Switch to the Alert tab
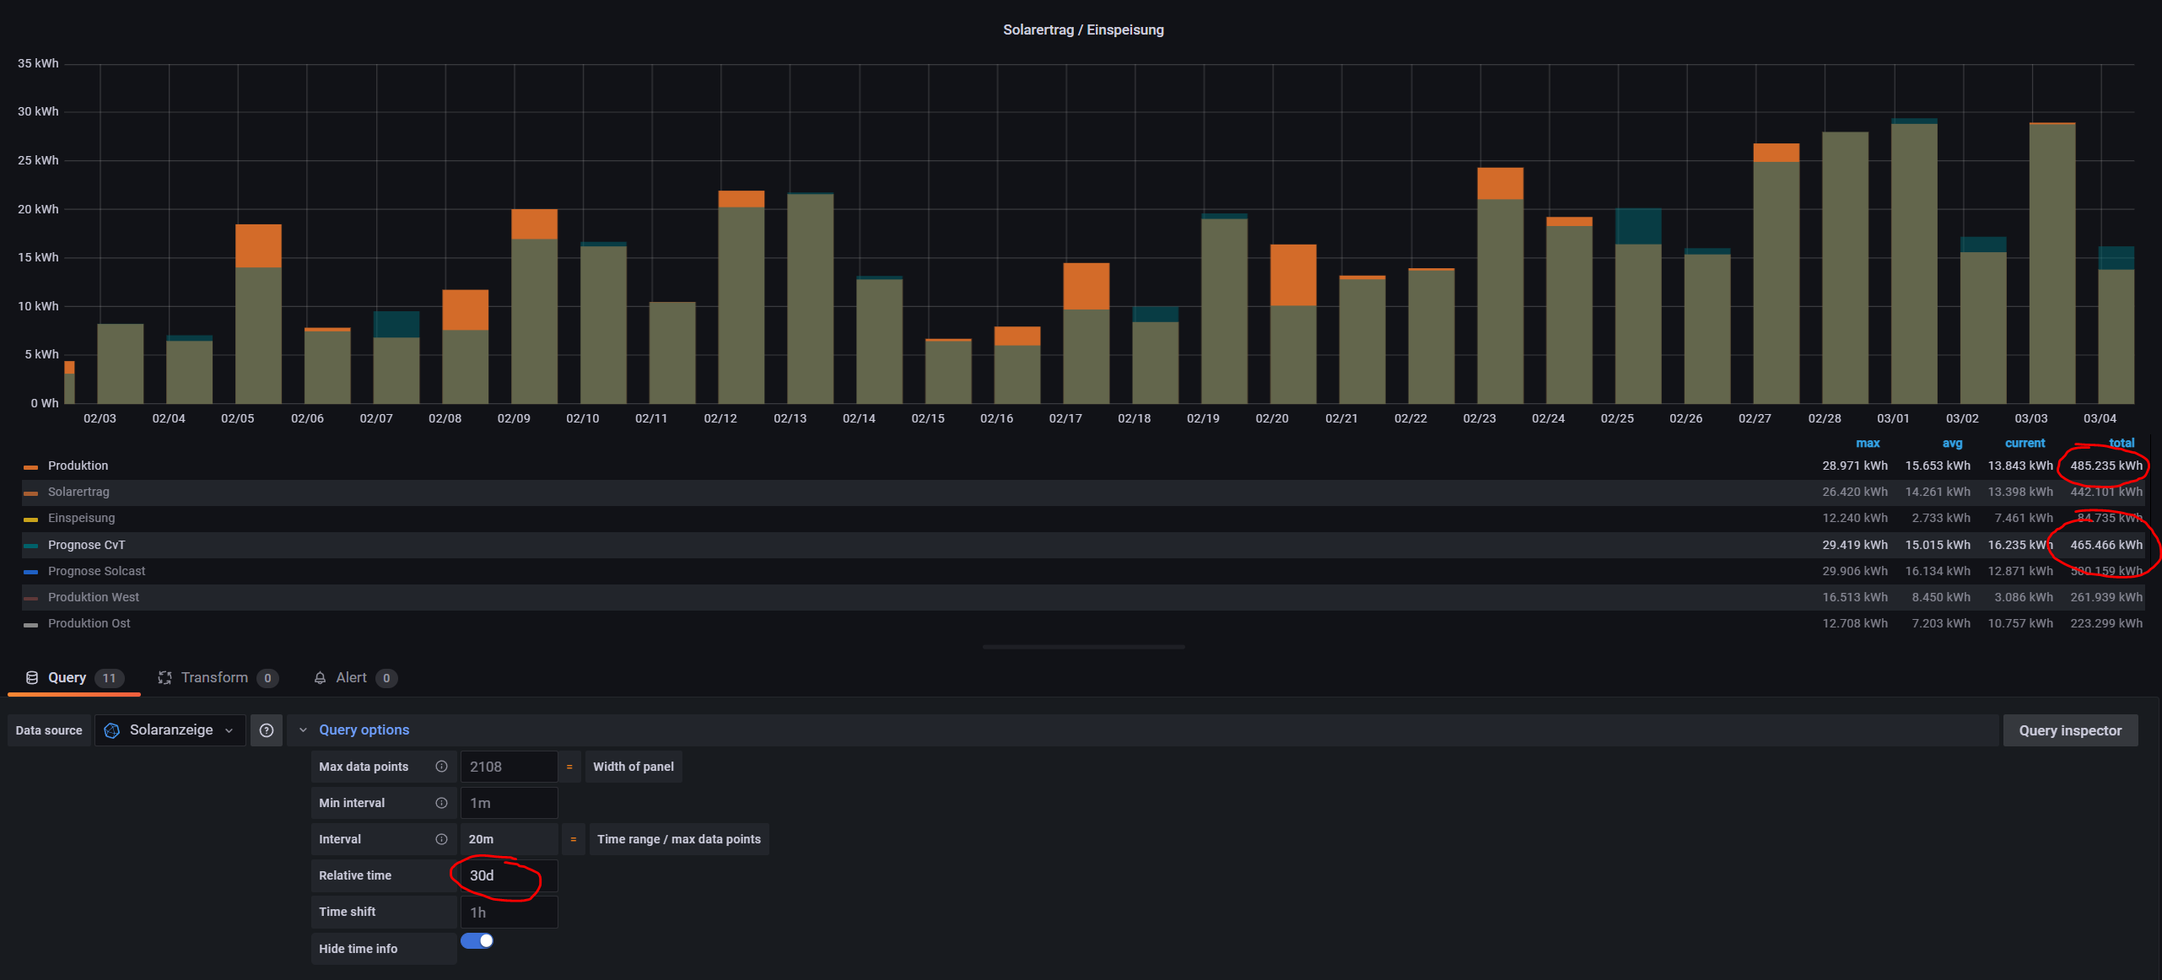Image resolution: width=2162 pixels, height=980 pixels. point(351,678)
